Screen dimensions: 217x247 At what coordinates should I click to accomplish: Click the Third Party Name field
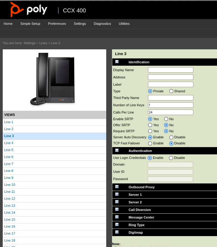coord(171,98)
